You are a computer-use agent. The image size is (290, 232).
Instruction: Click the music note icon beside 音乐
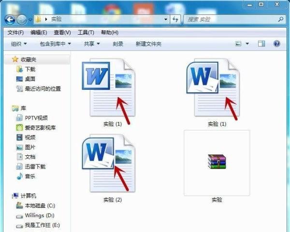click(20, 177)
